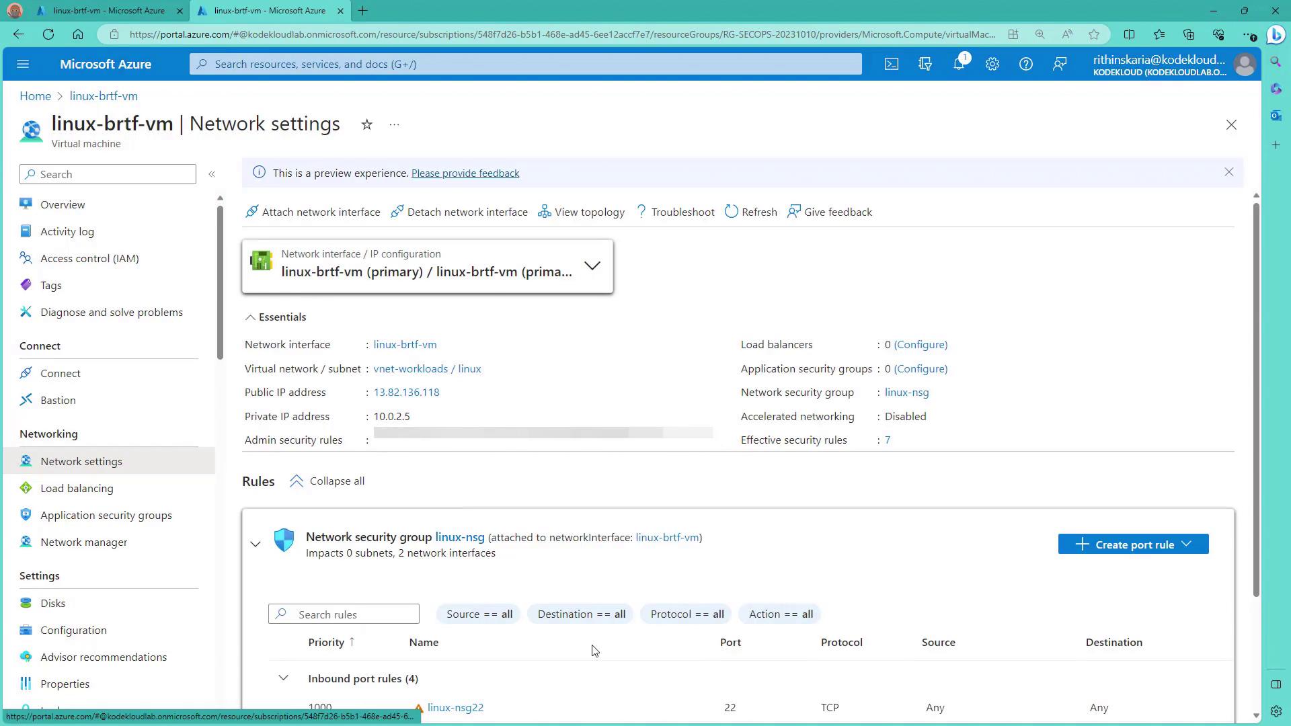
Task: Click the Help question mark icon
Action: pos(1025,64)
